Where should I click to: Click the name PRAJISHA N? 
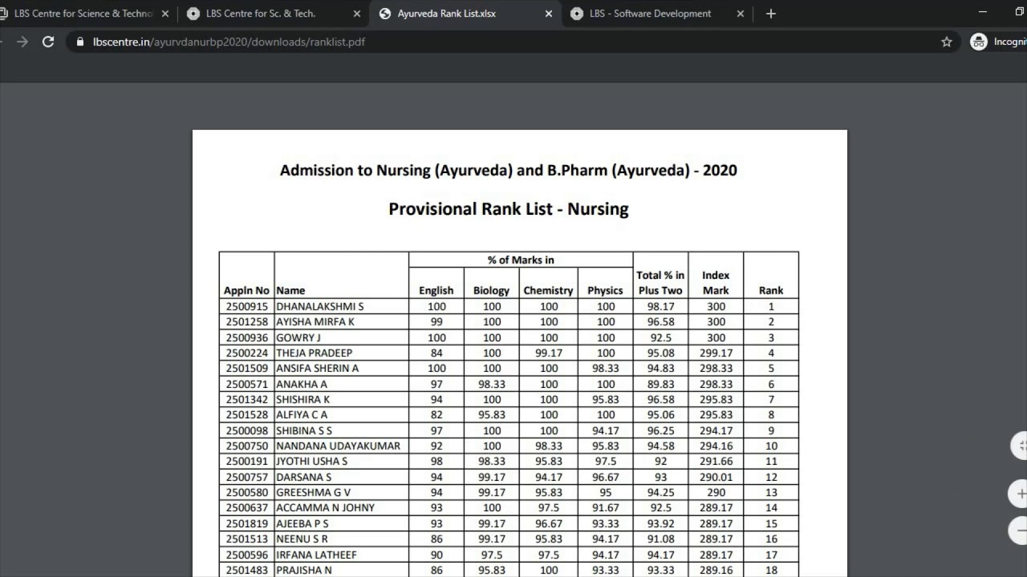[304, 570]
